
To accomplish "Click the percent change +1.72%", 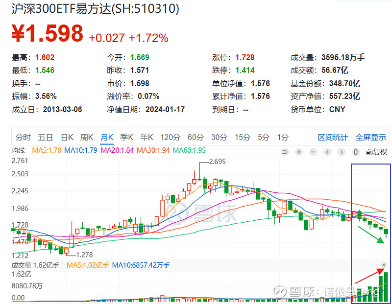I will pos(148,38).
